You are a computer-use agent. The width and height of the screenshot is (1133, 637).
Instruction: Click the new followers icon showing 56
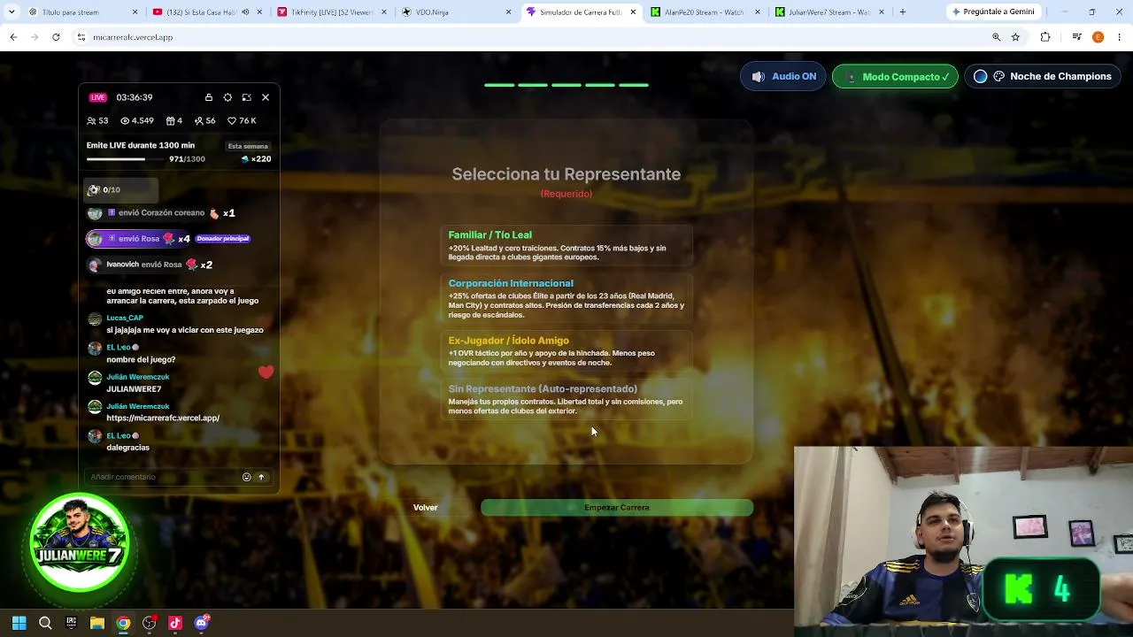click(x=199, y=121)
